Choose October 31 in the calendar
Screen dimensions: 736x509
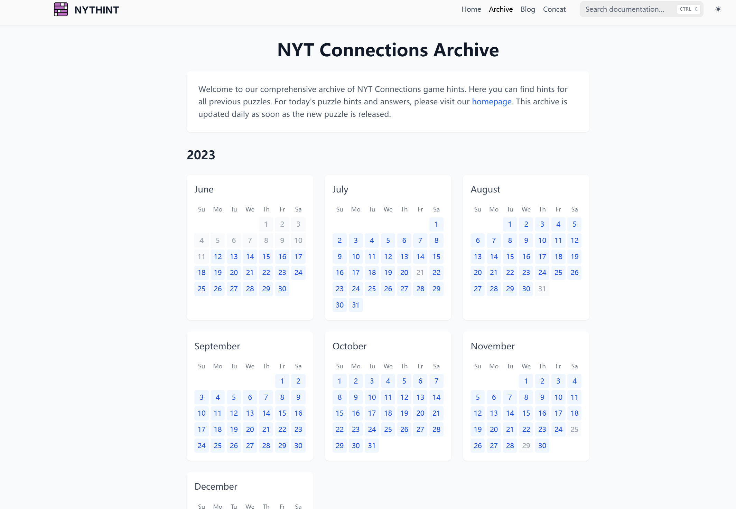point(372,446)
